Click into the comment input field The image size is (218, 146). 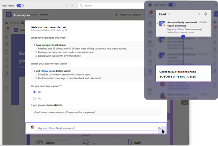coord(96,128)
